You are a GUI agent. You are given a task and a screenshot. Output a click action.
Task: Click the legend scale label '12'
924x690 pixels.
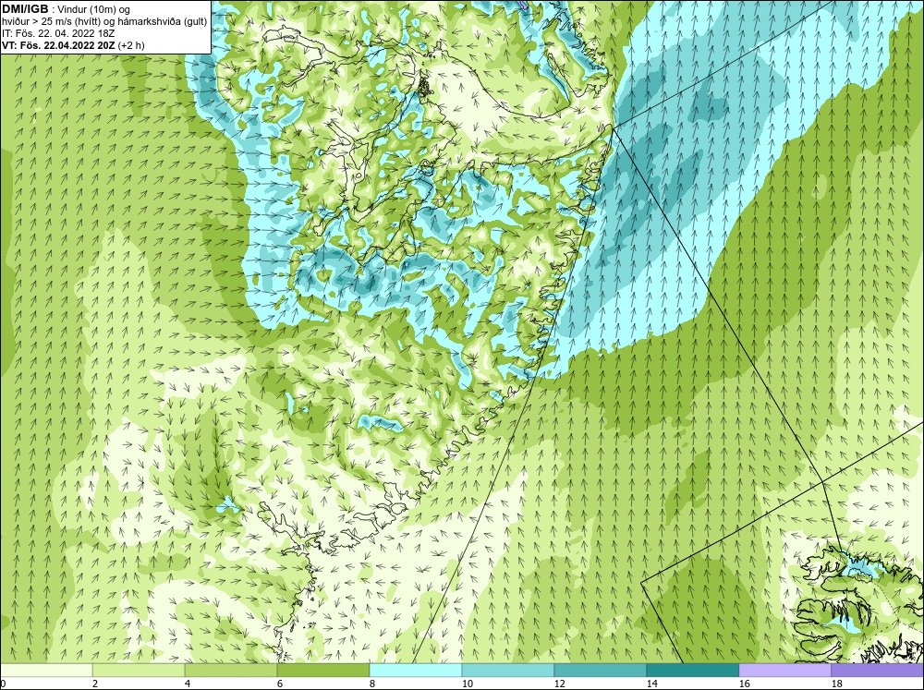[x=559, y=684]
